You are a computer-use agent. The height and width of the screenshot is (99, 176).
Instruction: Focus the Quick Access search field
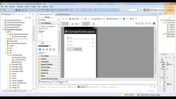coord(128,10)
